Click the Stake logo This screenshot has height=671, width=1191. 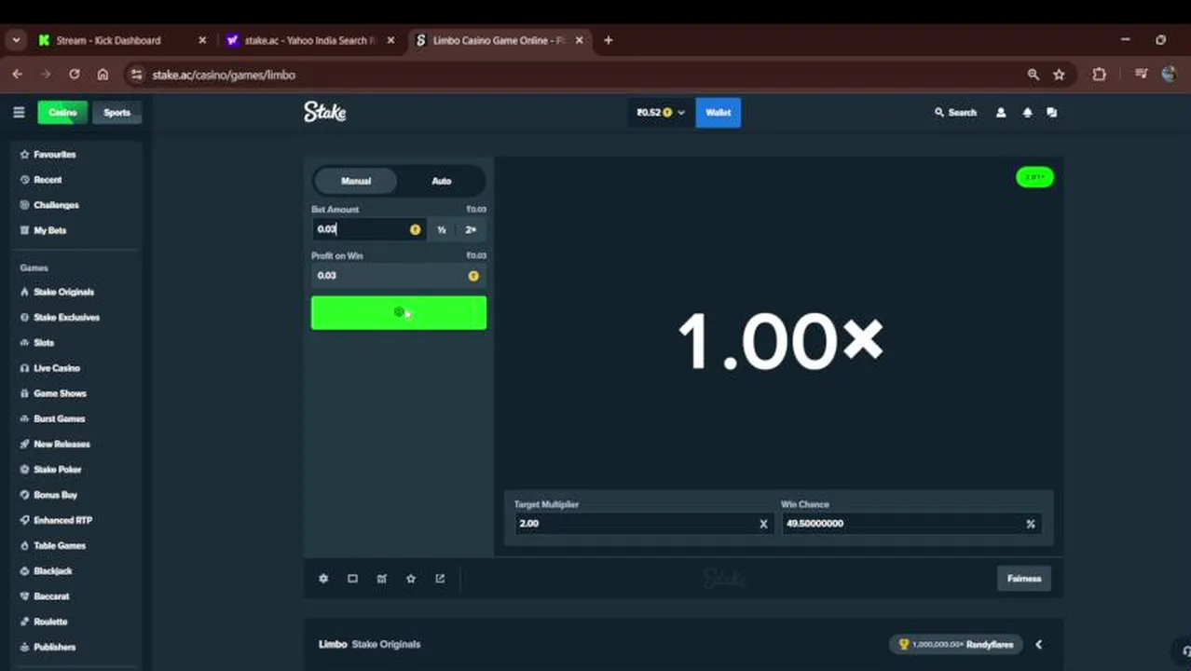pos(324,112)
